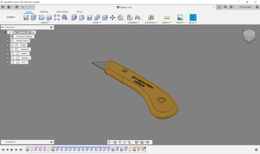Activate Stanley v46 component radio button
This screenshot has height=154, width=260.
click(x=34, y=32)
